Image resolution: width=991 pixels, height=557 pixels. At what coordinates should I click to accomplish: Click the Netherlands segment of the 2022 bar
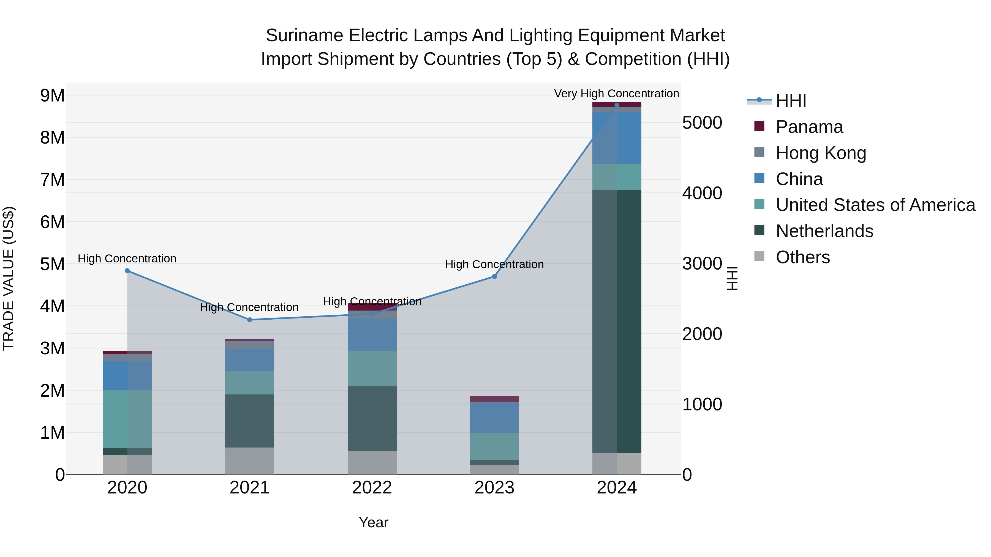point(372,418)
